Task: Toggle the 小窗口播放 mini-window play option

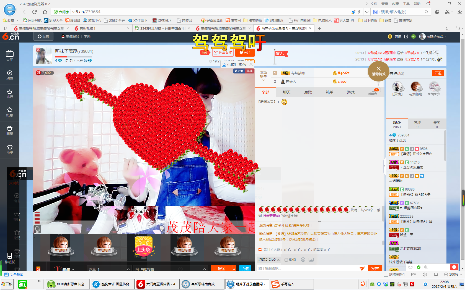Action: coord(234,65)
